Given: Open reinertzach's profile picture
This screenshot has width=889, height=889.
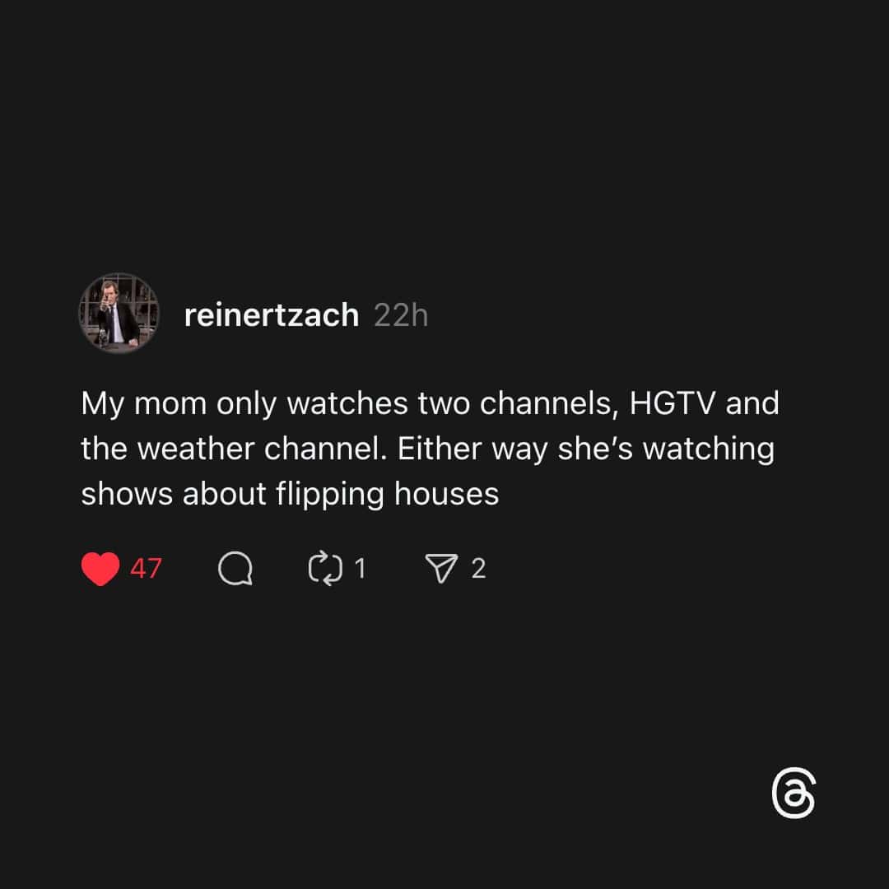Looking at the screenshot, I should point(119,314).
